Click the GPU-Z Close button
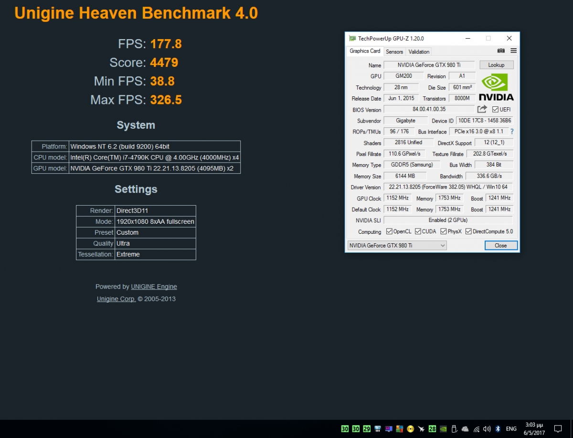The width and height of the screenshot is (573, 438). click(501, 245)
